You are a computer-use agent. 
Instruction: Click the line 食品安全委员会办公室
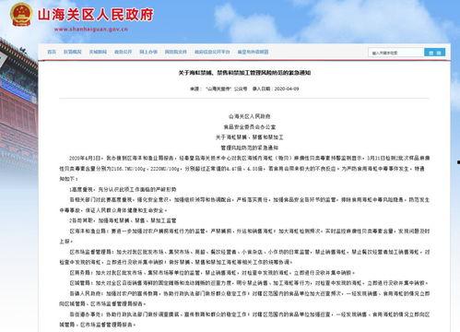click(249, 127)
